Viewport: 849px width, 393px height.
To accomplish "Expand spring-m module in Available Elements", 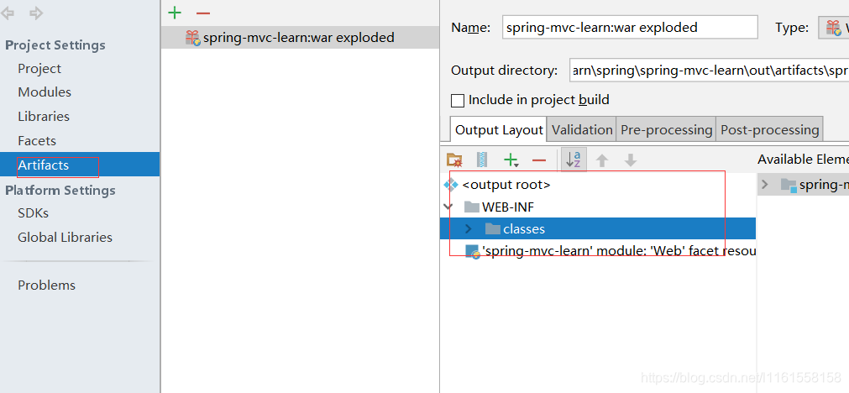I will 764,185.
